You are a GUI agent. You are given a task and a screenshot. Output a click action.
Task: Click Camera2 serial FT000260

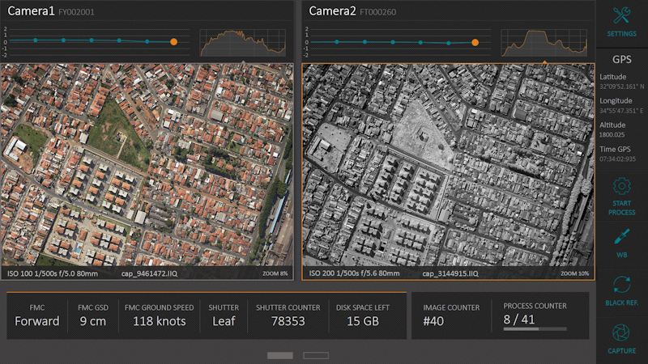pos(377,12)
